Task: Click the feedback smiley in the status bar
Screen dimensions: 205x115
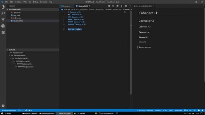Action: pos(199,111)
